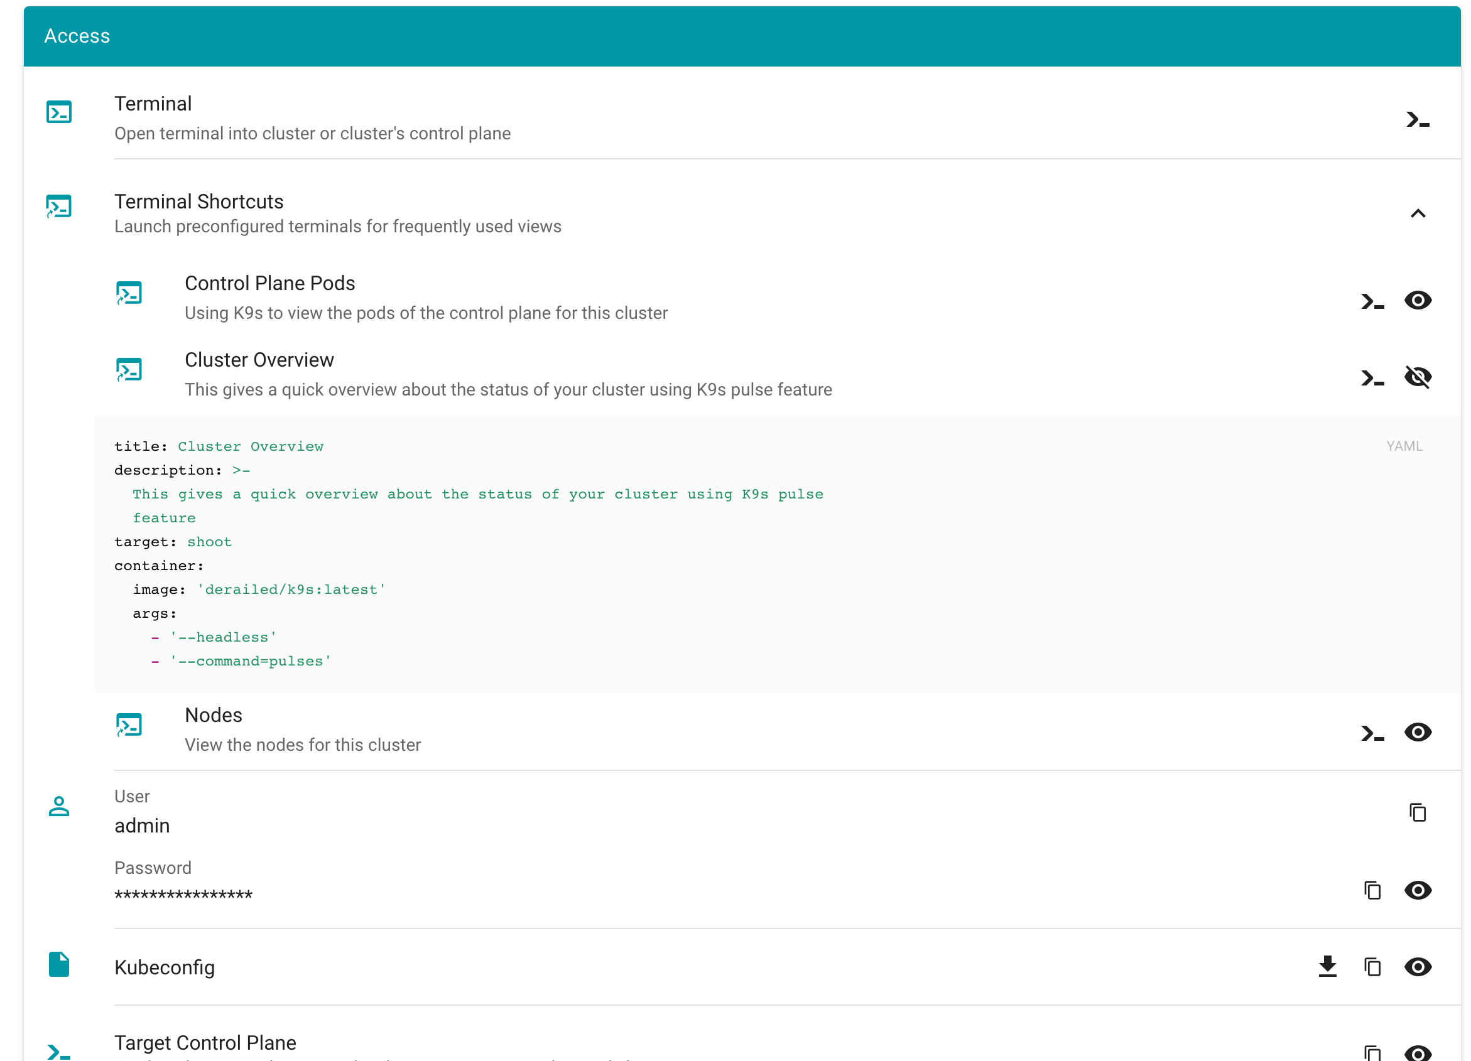Download the Kubeconfig file
Image resolution: width=1471 pixels, height=1061 pixels.
[x=1327, y=966]
